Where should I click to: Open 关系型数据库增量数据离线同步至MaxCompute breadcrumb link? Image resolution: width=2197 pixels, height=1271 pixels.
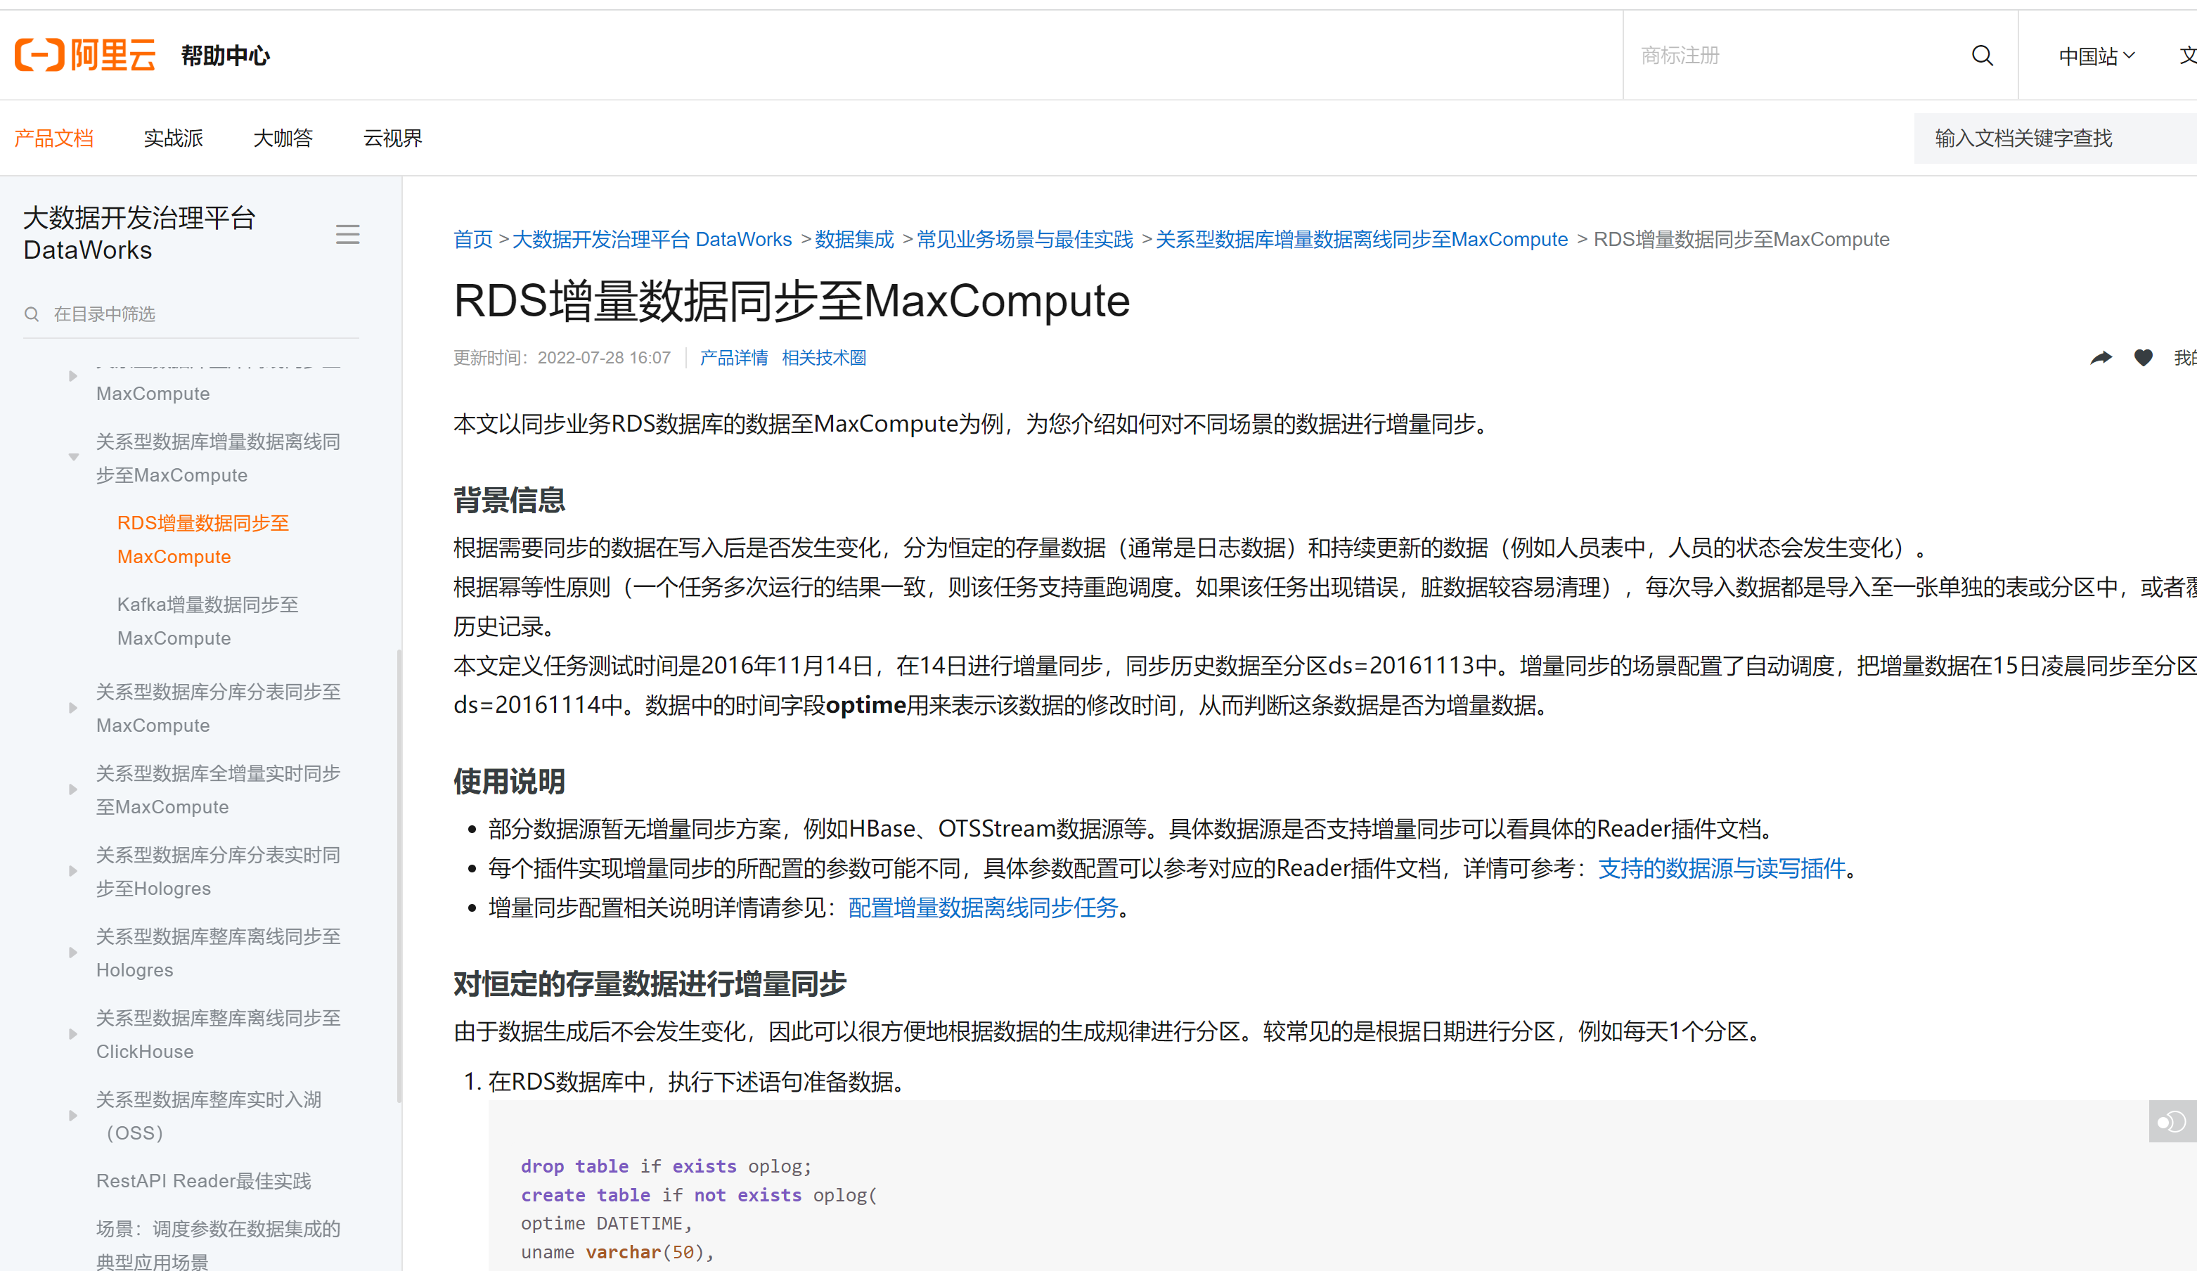click(1361, 239)
